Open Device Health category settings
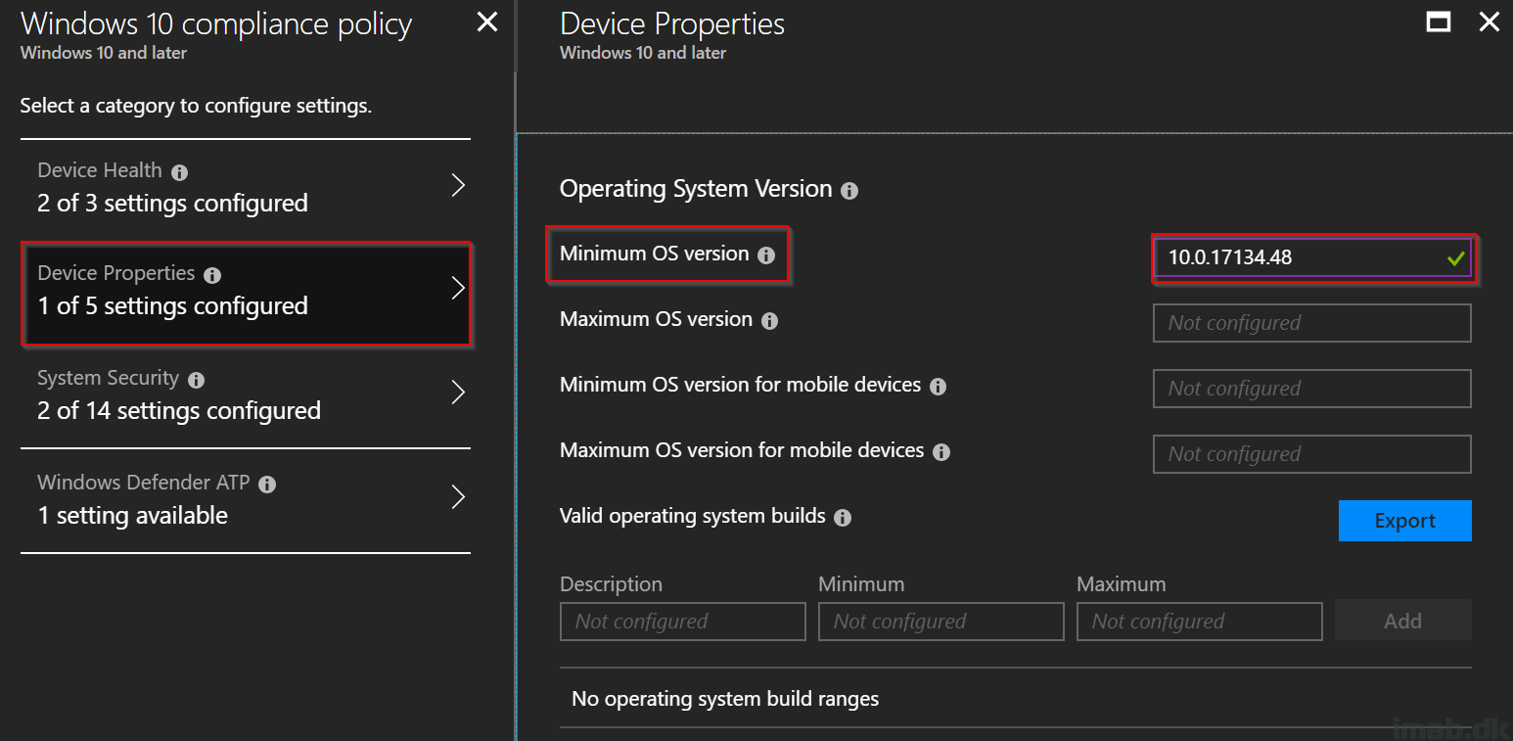The image size is (1513, 741). [246, 187]
